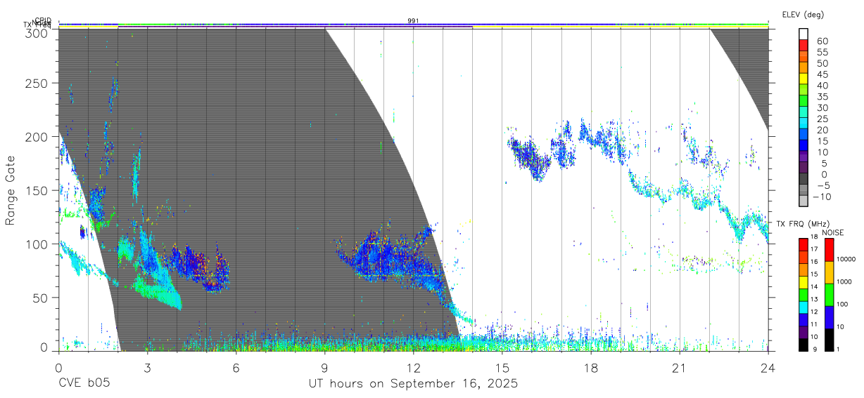The height and width of the screenshot is (398, 864).
Task: Click the blue NOISE swatch between 100 and 10
Action: coord(830,317)
